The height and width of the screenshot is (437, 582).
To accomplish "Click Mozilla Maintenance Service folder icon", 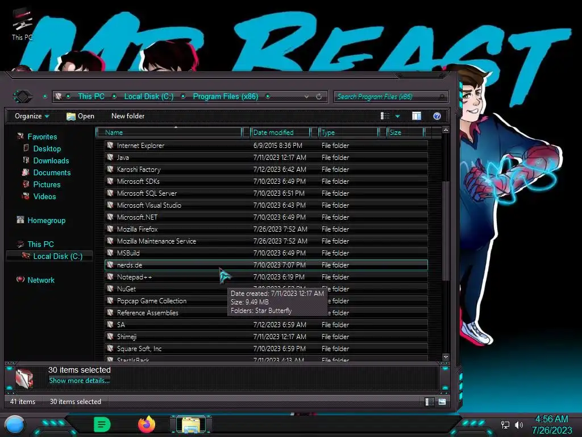I will pos(110,241).
